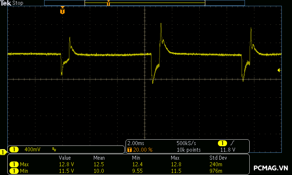Click the 12.5 mean value

tap(99, 164)
